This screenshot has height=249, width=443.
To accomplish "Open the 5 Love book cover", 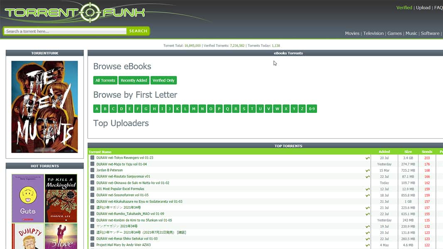I will (x=61, y=236).
